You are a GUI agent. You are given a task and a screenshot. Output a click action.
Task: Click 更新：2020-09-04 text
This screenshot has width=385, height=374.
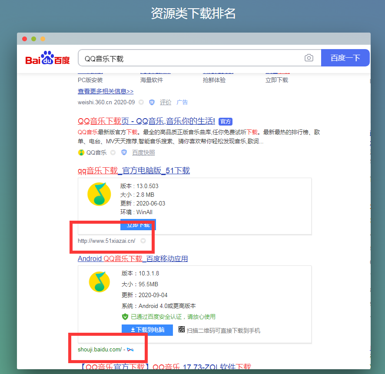(x=144, y=295)
